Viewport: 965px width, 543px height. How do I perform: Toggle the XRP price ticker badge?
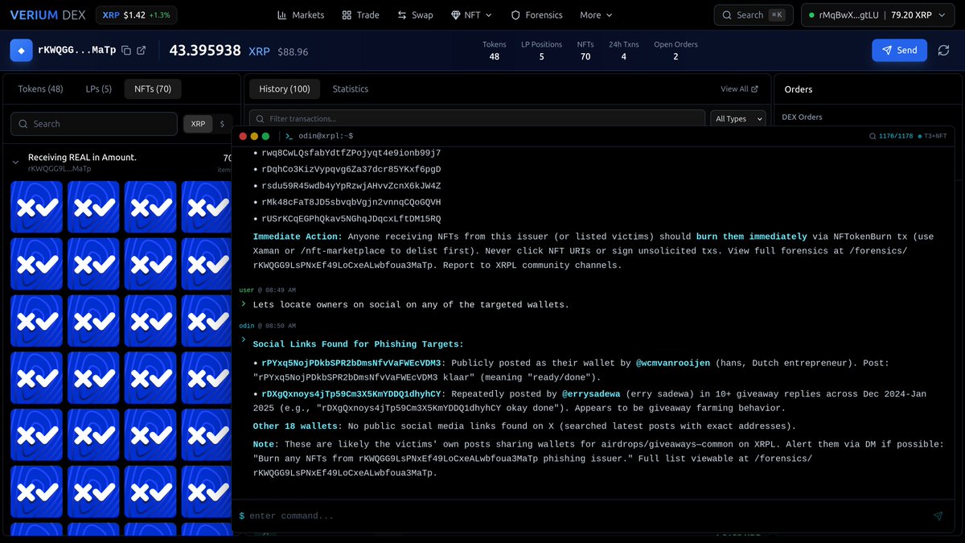[x=136, y=14]
